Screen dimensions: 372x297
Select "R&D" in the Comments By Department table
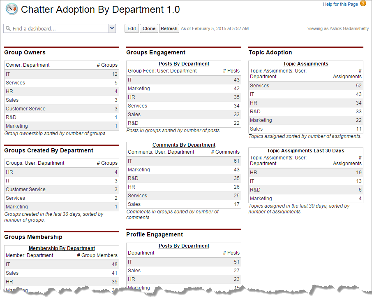click(x=133, y=178)
